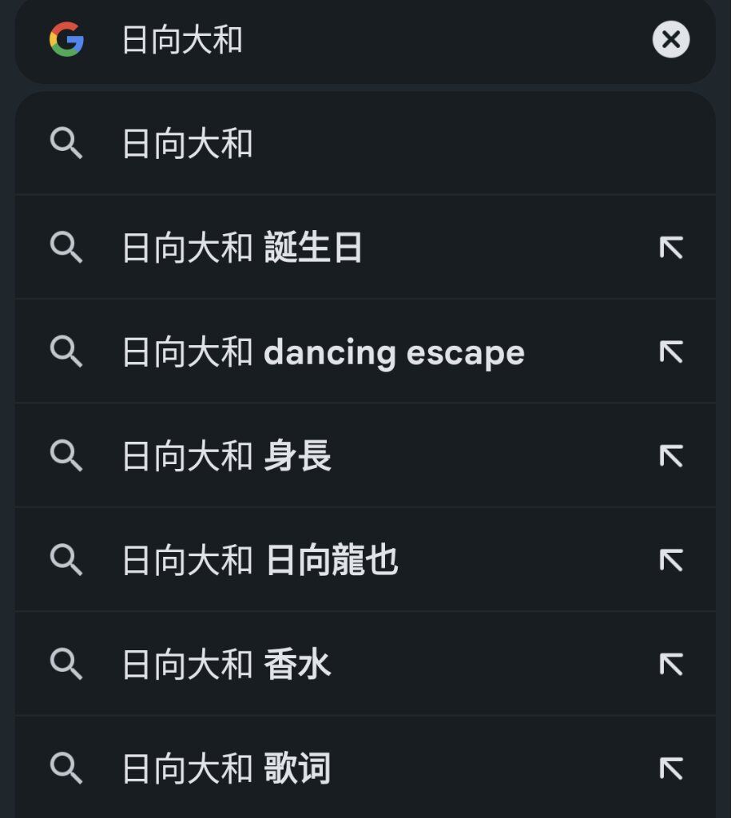Tap the 日向大和 香水 suggestion
Image resolution: width=731 pixels, height=818 pixels.
pyautogui.click(x=365, y=664)
